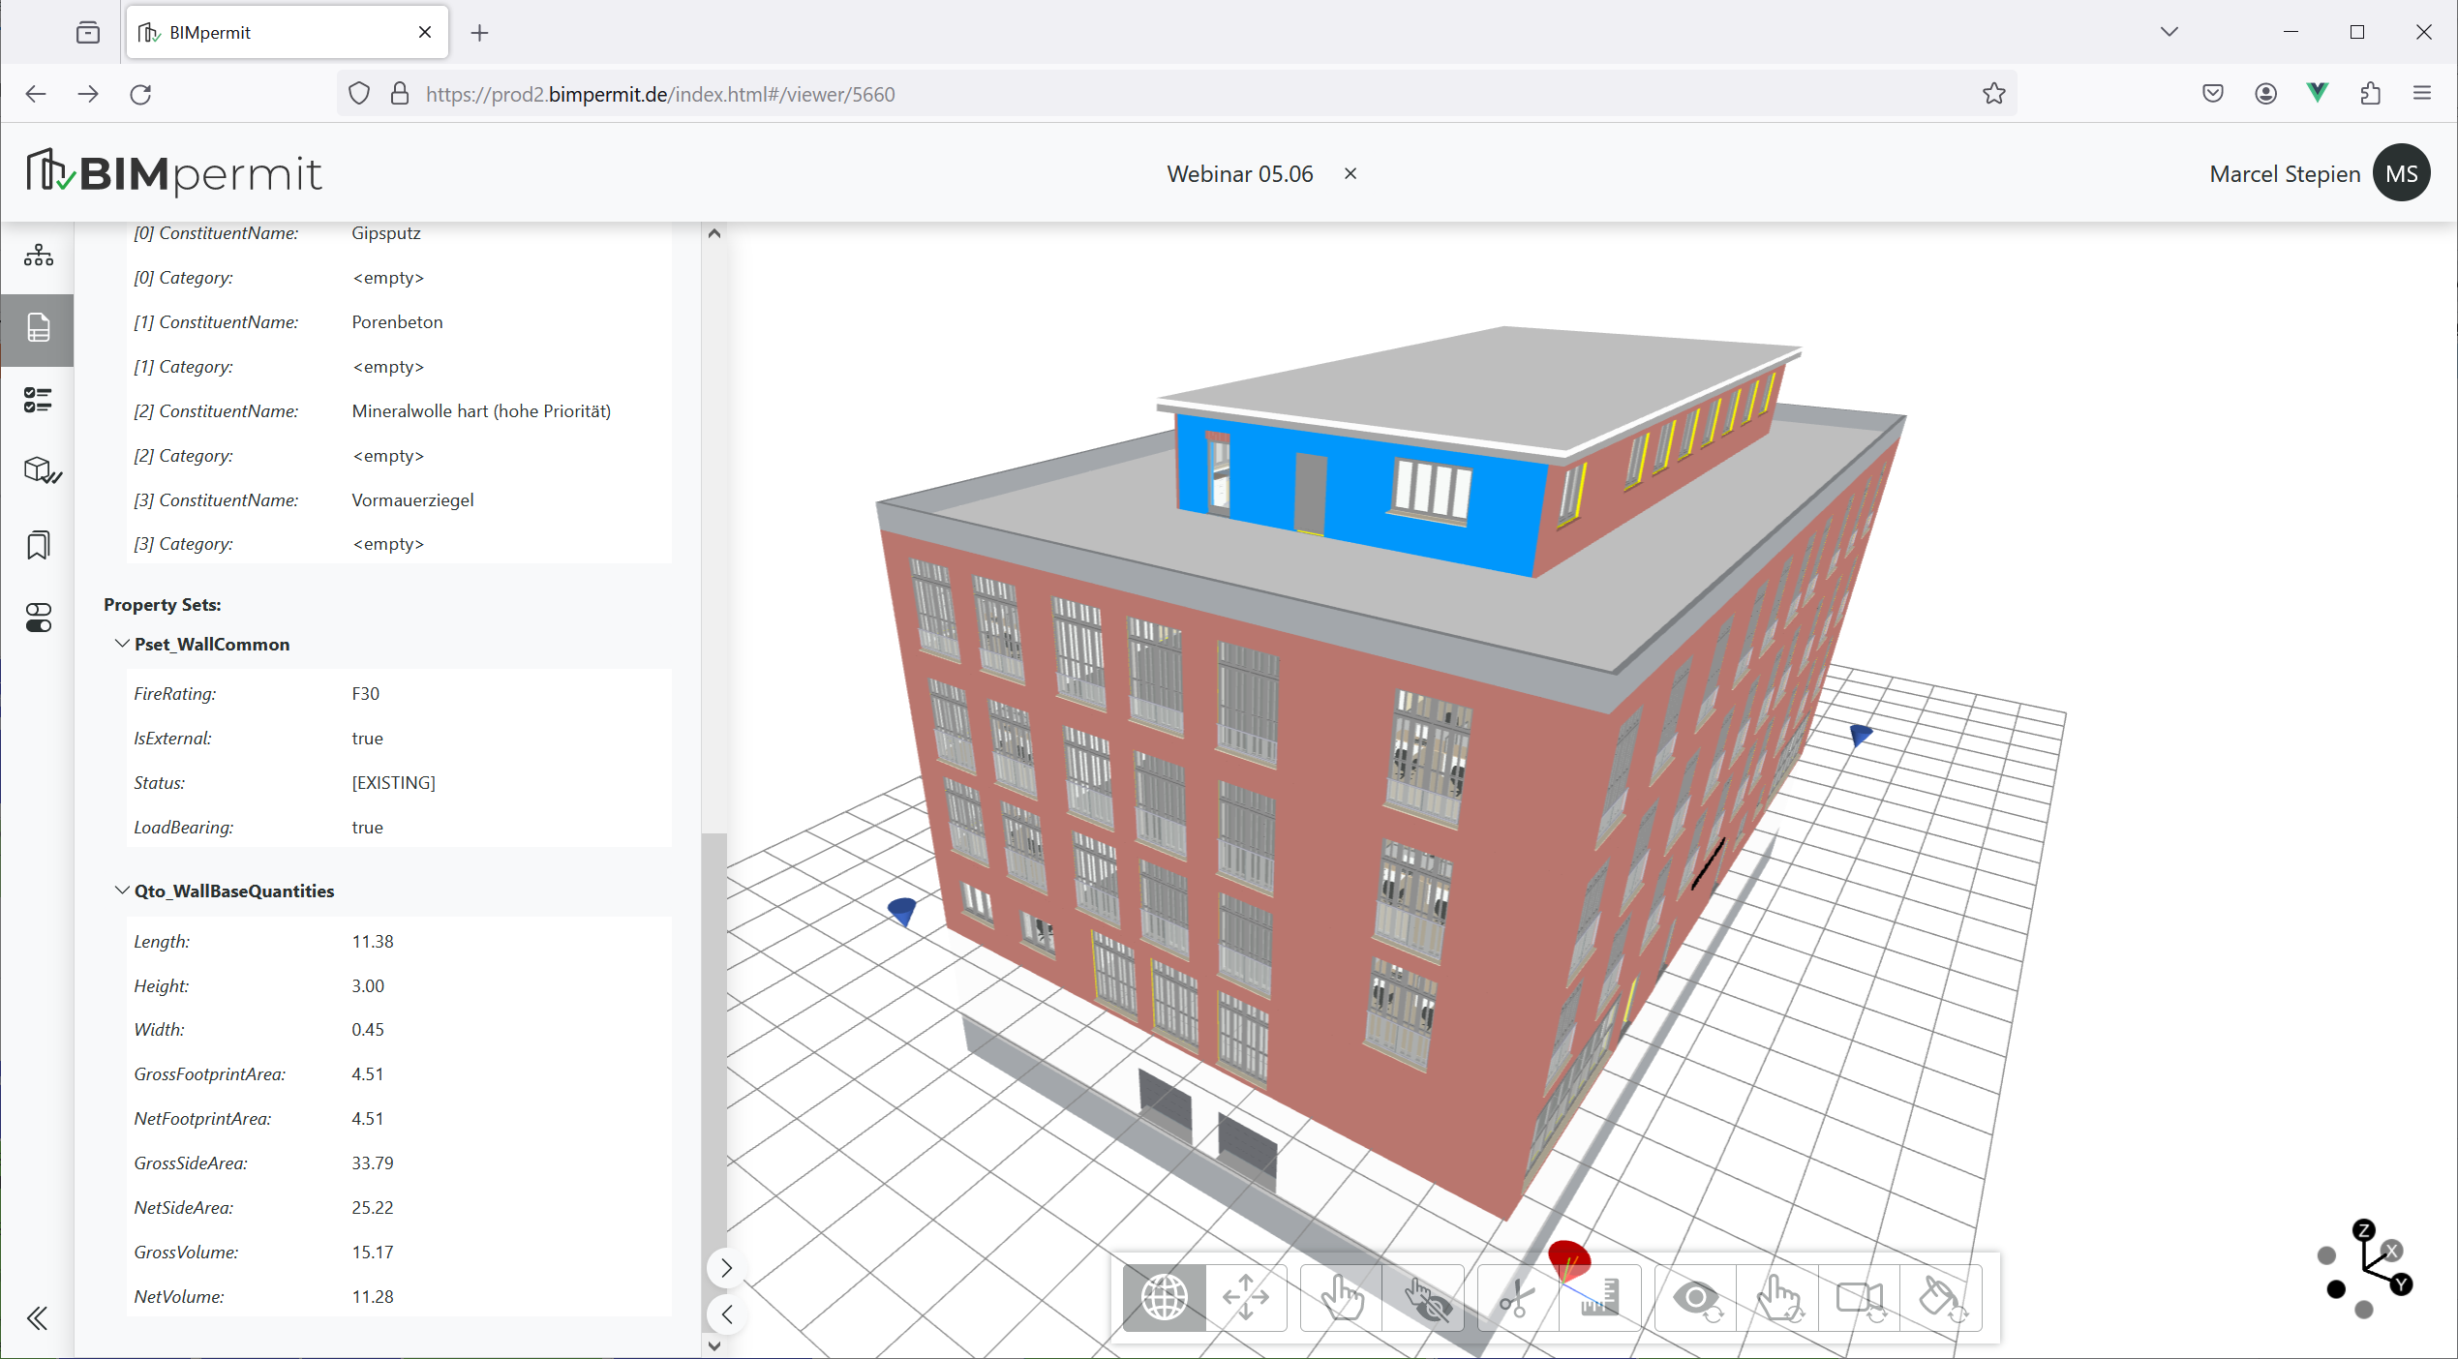The width and height of the screenshot is (2458, 1359).
Task: Click the NetSideArea value 25.22
Action: (373, 1208)
